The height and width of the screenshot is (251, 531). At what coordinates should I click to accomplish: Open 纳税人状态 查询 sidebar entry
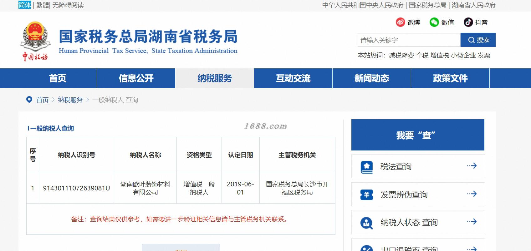(418, 222)
